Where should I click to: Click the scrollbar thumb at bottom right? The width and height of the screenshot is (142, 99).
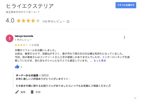(x=135, y=98)
